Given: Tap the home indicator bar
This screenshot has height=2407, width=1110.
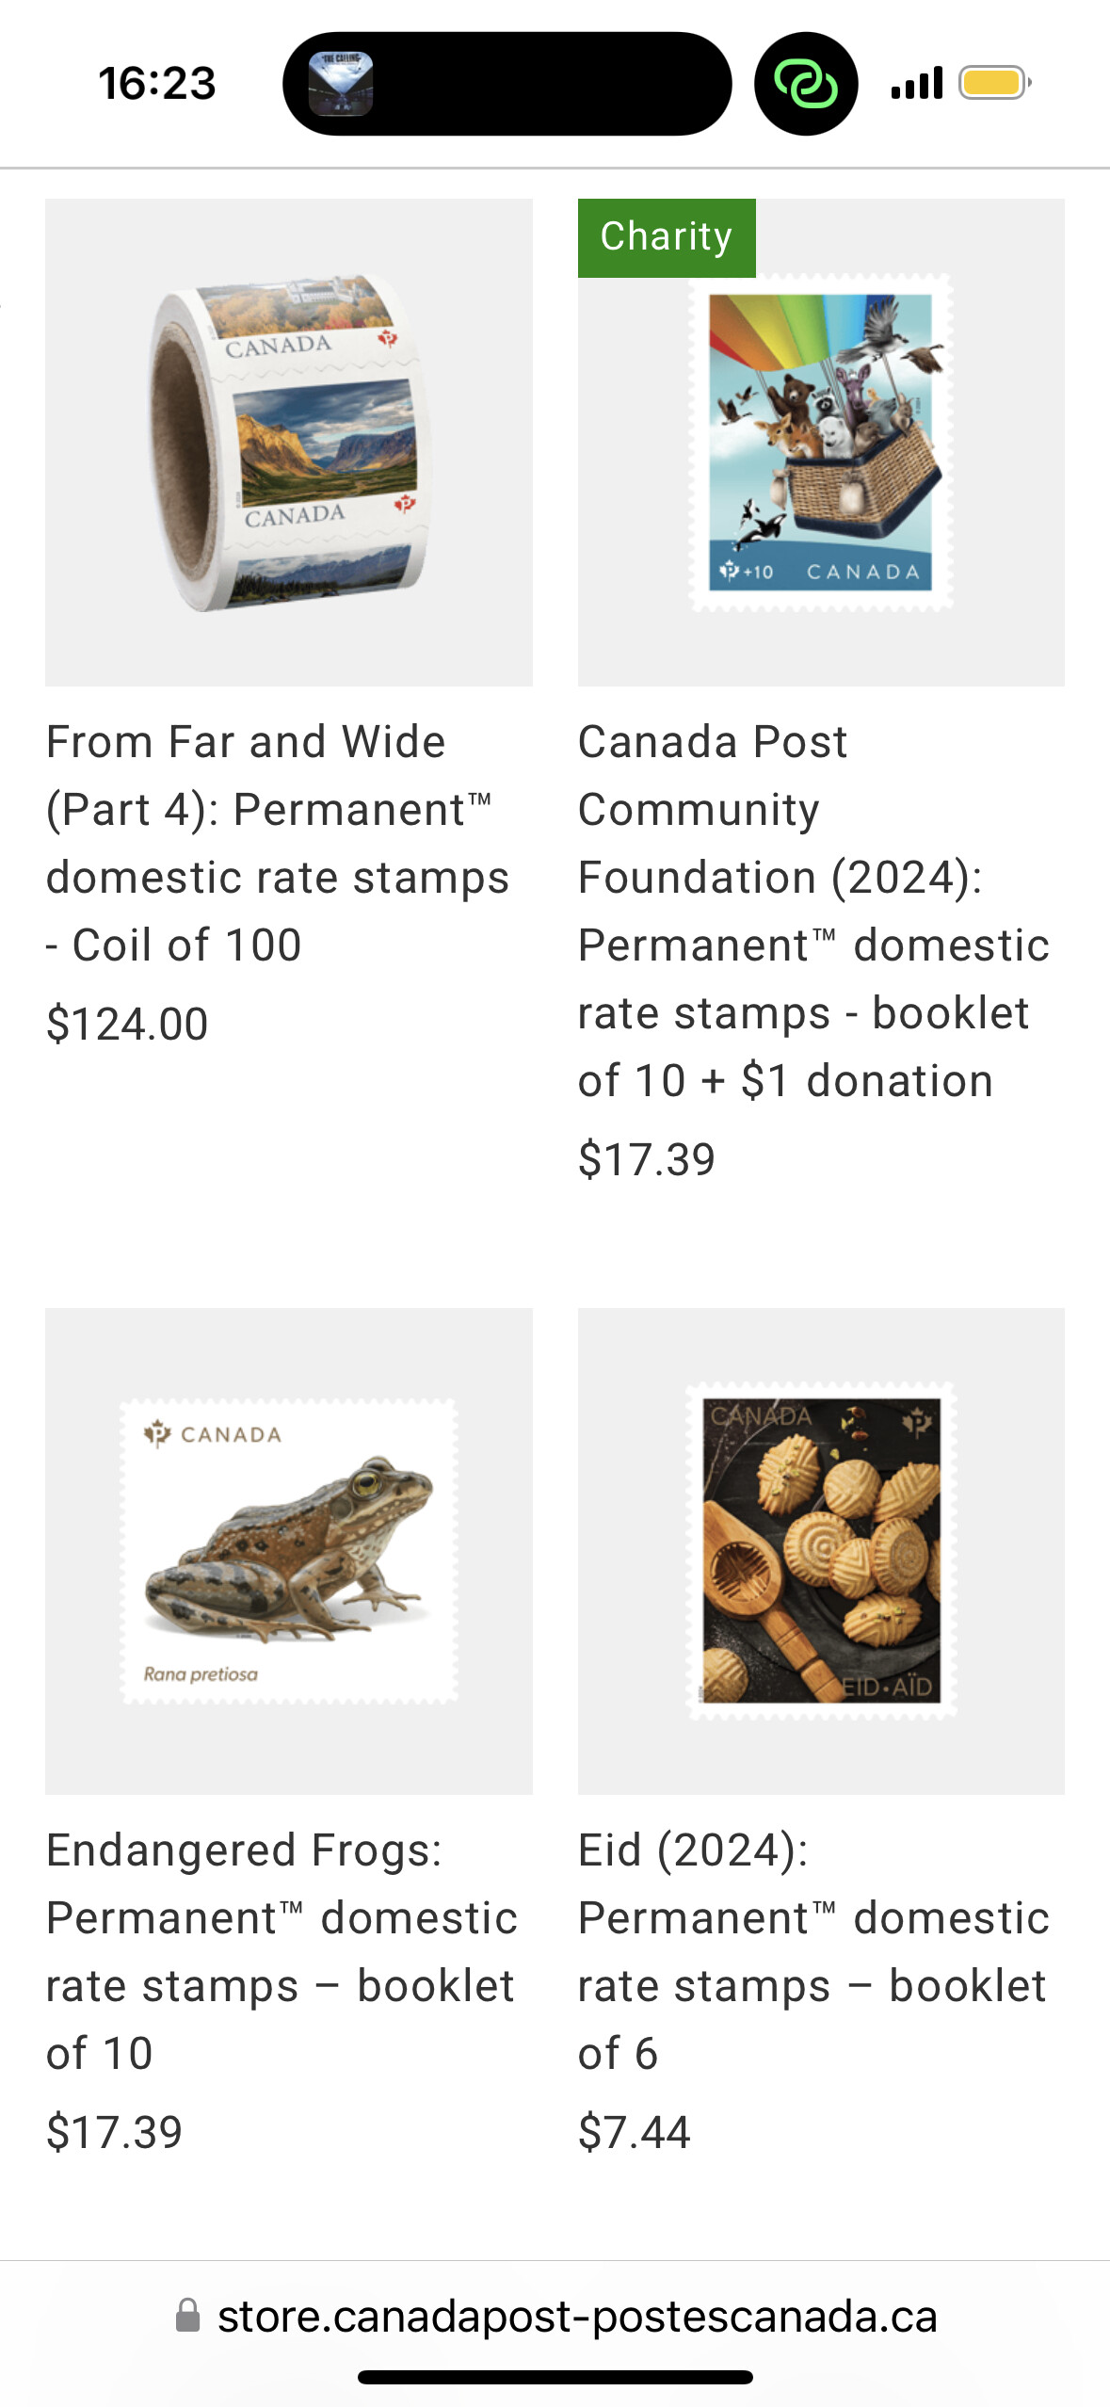Looking at the screenshot, I should pos(555,2377).
